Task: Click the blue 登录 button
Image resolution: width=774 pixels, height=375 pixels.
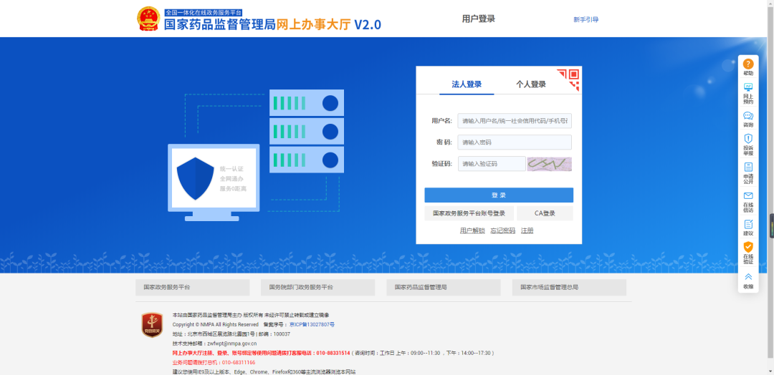Action: [499, 195]
